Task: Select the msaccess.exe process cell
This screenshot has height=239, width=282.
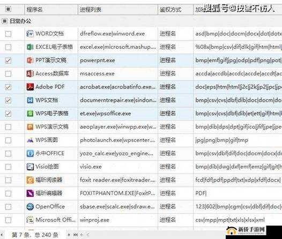Action: [x=97, y=73]
